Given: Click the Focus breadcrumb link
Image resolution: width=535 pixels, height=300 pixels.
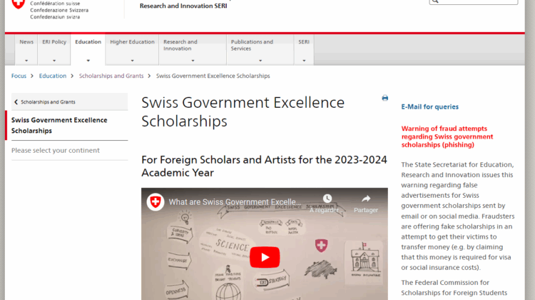Looking at the screenshot, I should 19,76.
